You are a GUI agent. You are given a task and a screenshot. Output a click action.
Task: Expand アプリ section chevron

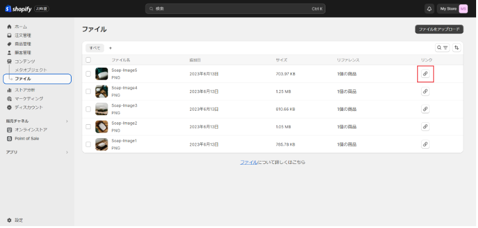67,152
